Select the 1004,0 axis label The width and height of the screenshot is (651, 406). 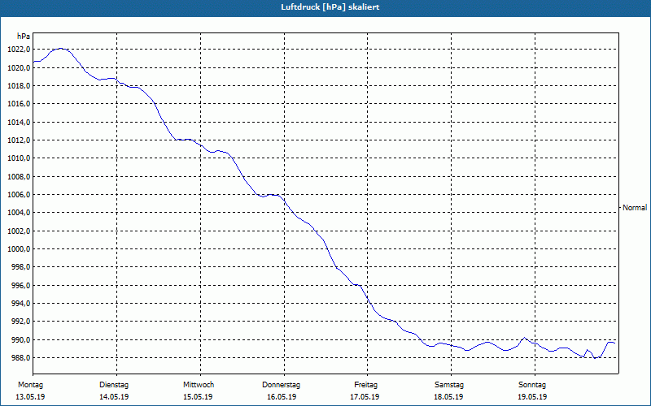click(x=19, y=213)
